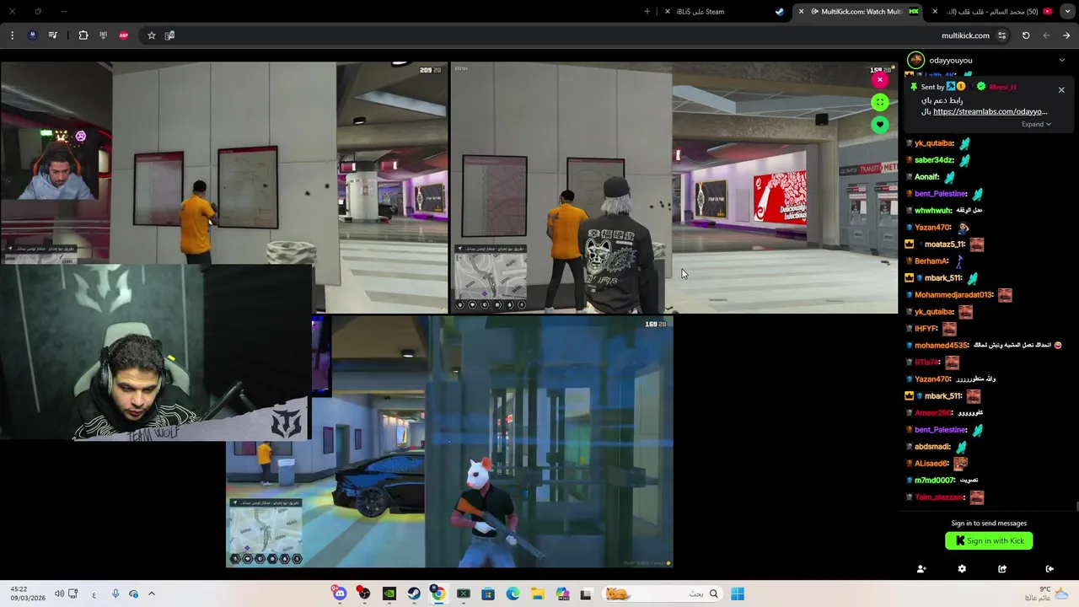Click the bottom game stream video
This screenshot has height=607, width=1079.
point(449,442)
